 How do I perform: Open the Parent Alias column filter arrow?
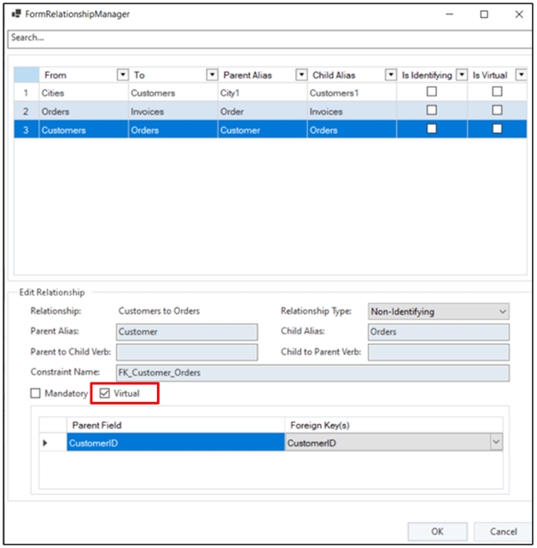pos(301,75)
